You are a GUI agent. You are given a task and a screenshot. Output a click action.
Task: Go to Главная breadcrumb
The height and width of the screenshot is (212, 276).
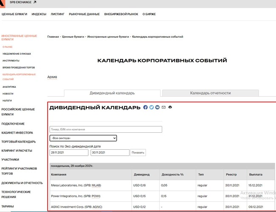point(53,37)
